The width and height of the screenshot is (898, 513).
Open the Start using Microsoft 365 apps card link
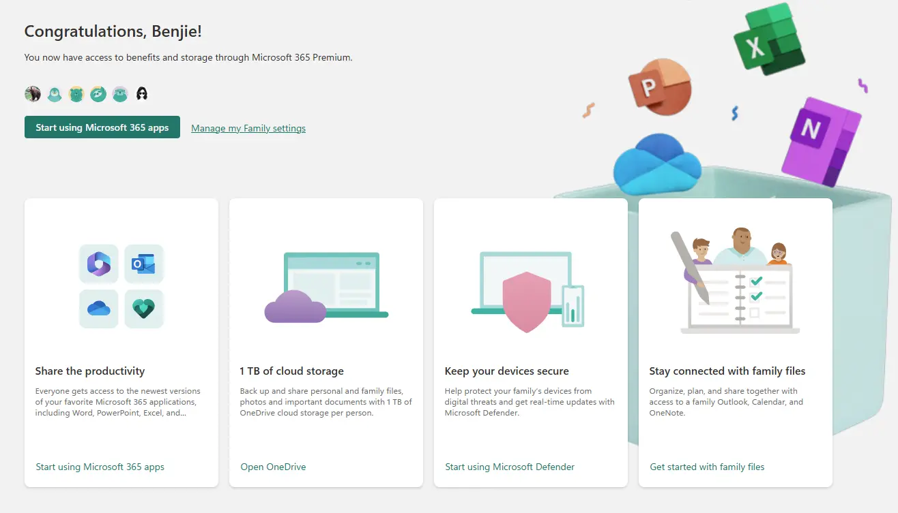(x=100, y=467)
